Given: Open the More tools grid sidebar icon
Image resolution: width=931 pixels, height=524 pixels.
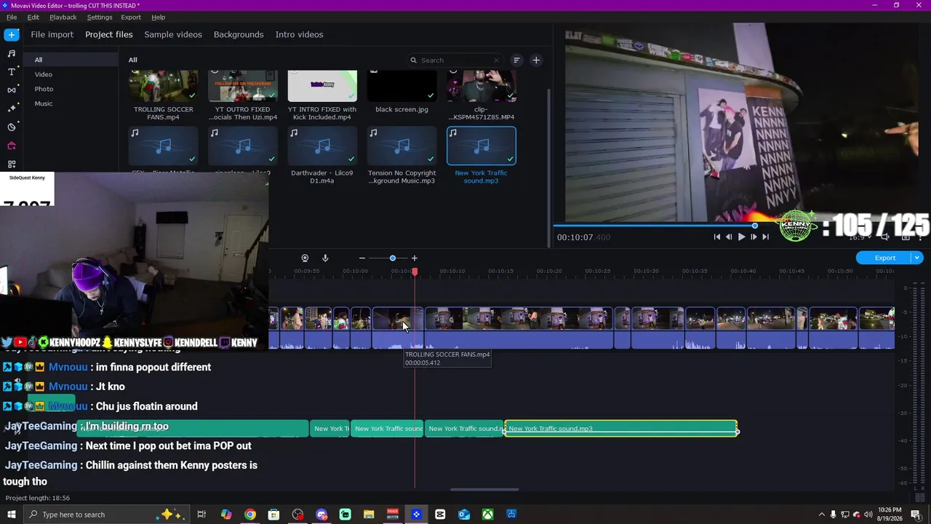Looking at the screenshot, I should [x=12, y=164].
